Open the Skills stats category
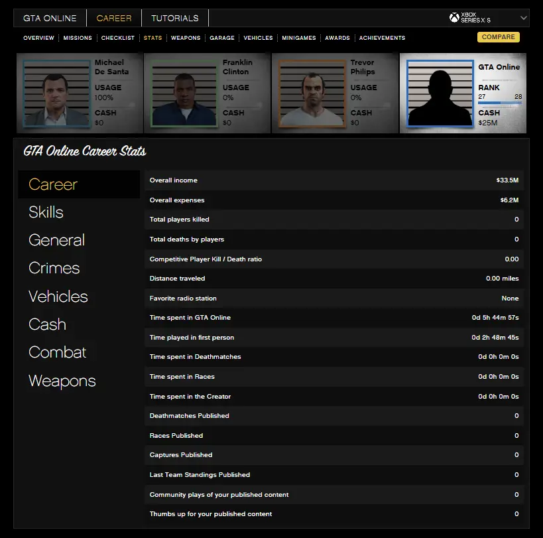Image resolution: width=543 pixels, height=538 pixels. pyautogui.click(x=46, y=212)
